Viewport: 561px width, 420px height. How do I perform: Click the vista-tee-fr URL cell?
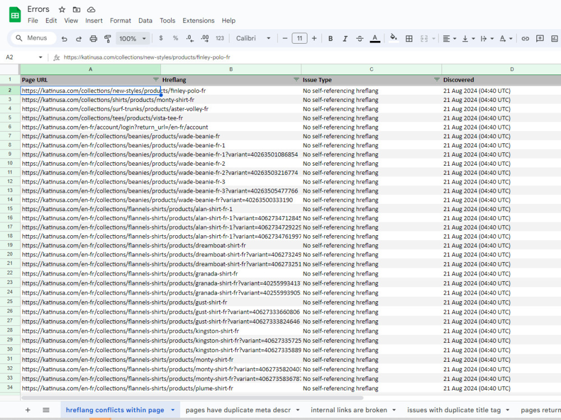tap(90, 118)
